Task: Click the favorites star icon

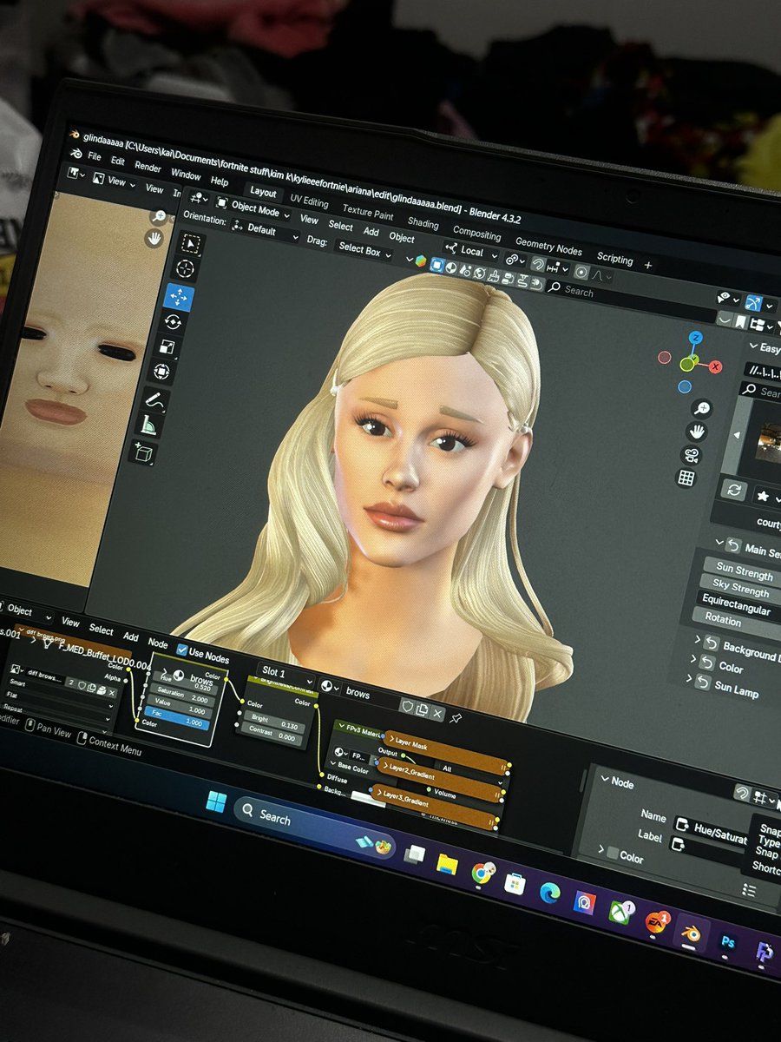Action: click(x=764, y=496)
